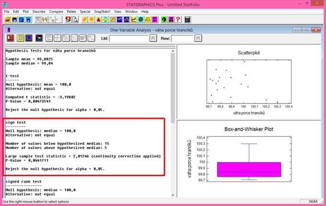Open the Compare menu
Image resolution: width=326 pixels, height=206 pixels.
56,11
